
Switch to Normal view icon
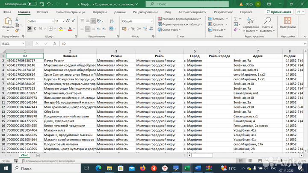[x=240, y=161]
